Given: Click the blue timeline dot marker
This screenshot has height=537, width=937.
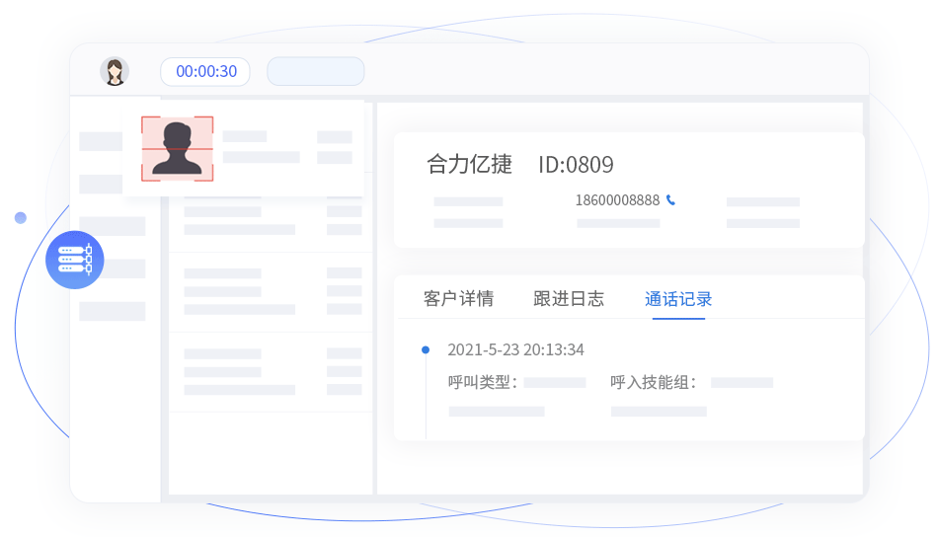Looking at the screenshot, I should [x=426, y=349].
